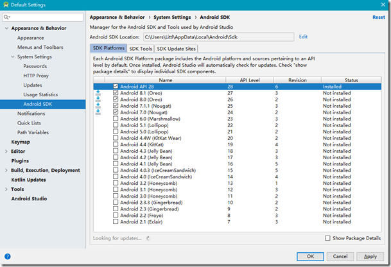Open the SDK Update Sites tab

pyautogui.click(x=176, y=49)
